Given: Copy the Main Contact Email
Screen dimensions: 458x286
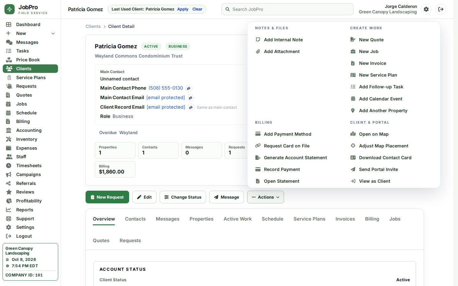Looking at the screenshot, I should pos(191,98).
